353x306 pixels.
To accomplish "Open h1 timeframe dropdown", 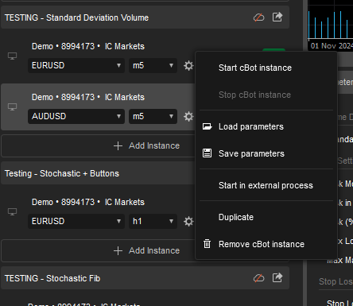I will pyautogui.click(x=153, y=221).
